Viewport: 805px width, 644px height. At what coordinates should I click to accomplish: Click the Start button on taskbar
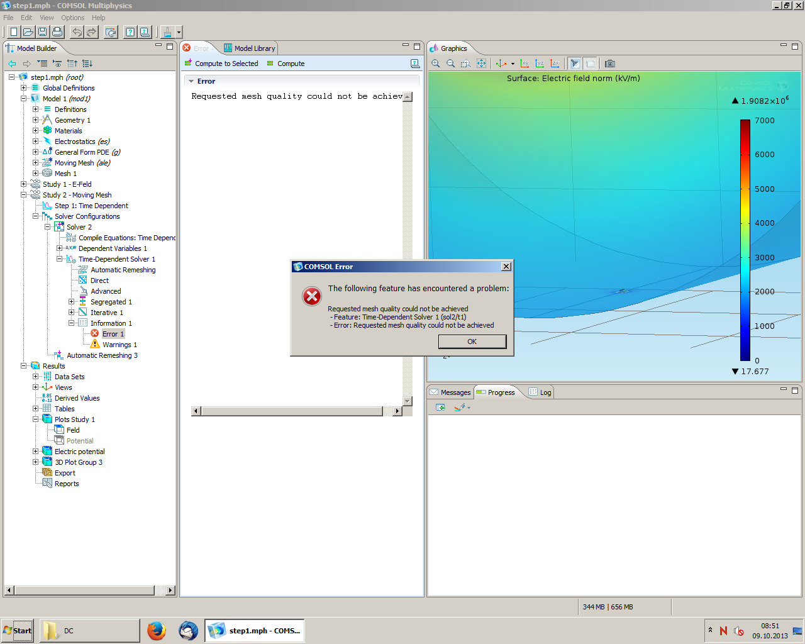17,631
